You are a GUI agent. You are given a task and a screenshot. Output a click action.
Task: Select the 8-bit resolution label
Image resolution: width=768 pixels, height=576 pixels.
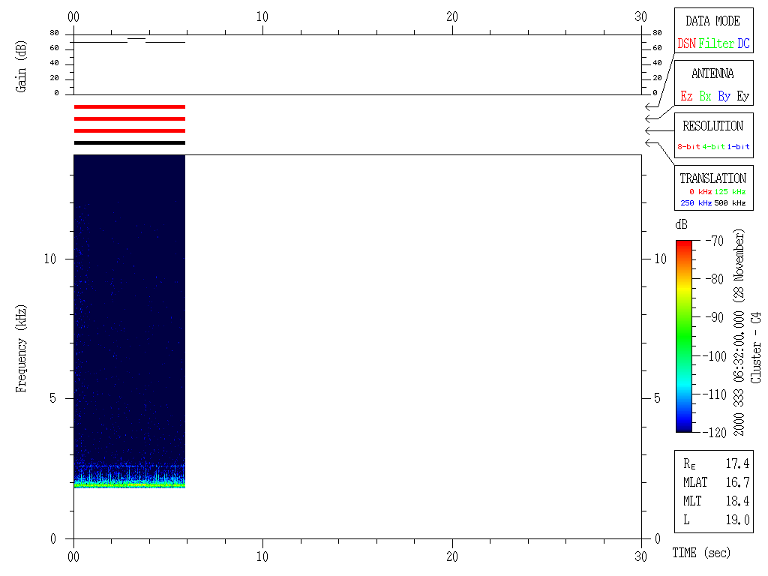pos(688,146)
